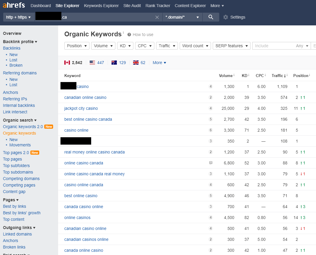316x255 pixels.
Task: Sort table by Traffic column
Action: pos(279,76)
